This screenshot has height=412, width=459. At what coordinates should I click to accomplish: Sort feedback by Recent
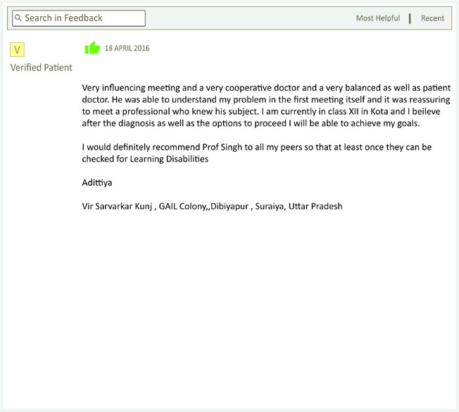coord(432,18)
